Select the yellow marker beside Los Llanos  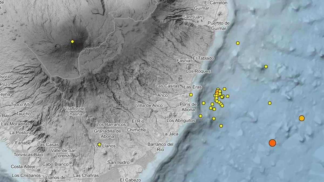[x=99, y=145]
